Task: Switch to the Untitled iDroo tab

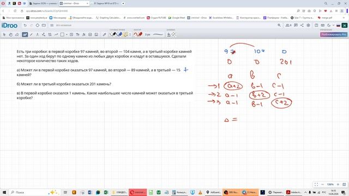Action: 74,4
